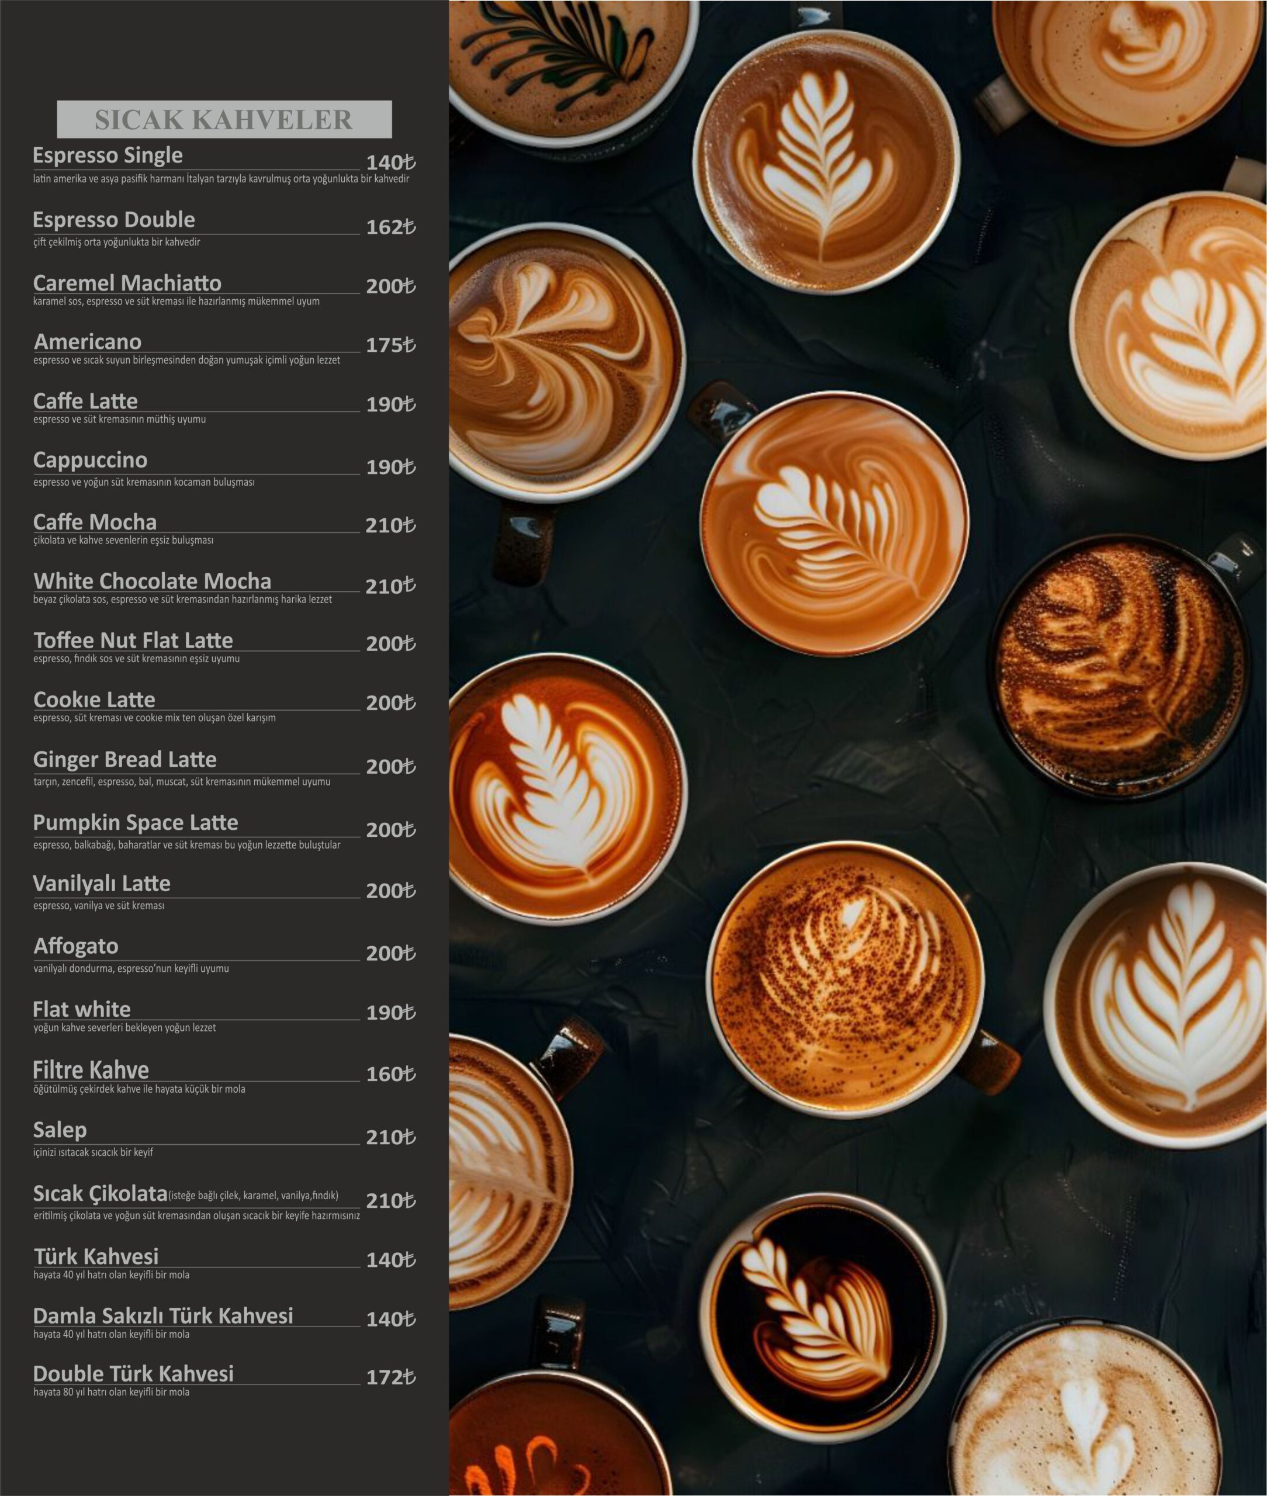Click the Caremel Machiatto item name

[127, 283]
